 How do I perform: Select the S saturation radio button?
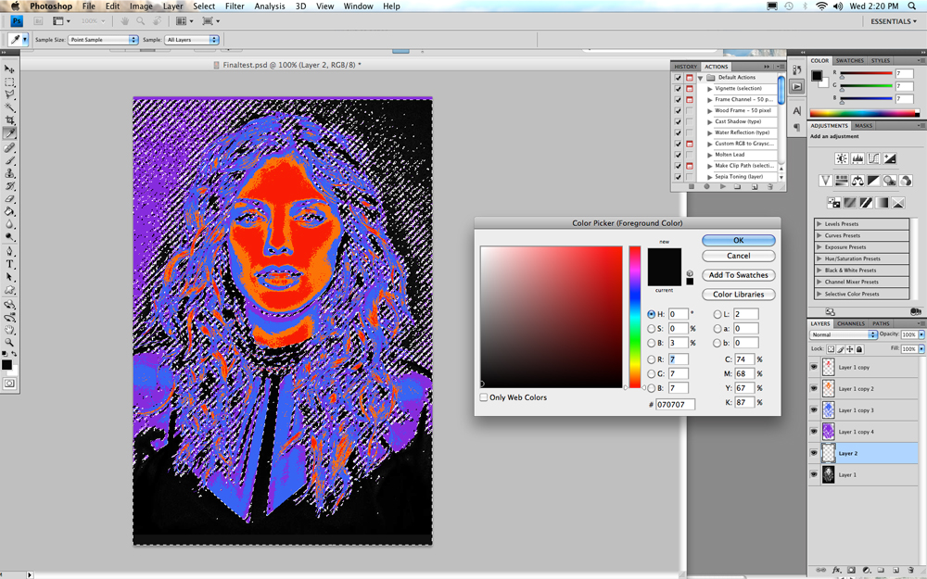pos(651,329)
